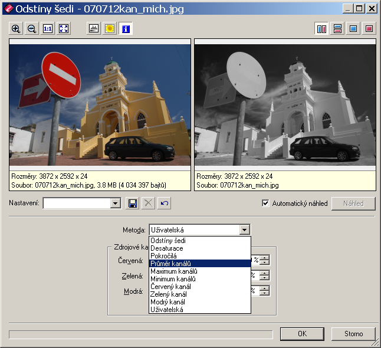The width and height of the screenshot is (381, 348).
Task: Click the undo arrow next to Nastavení
Action: [x=165, y=203]
